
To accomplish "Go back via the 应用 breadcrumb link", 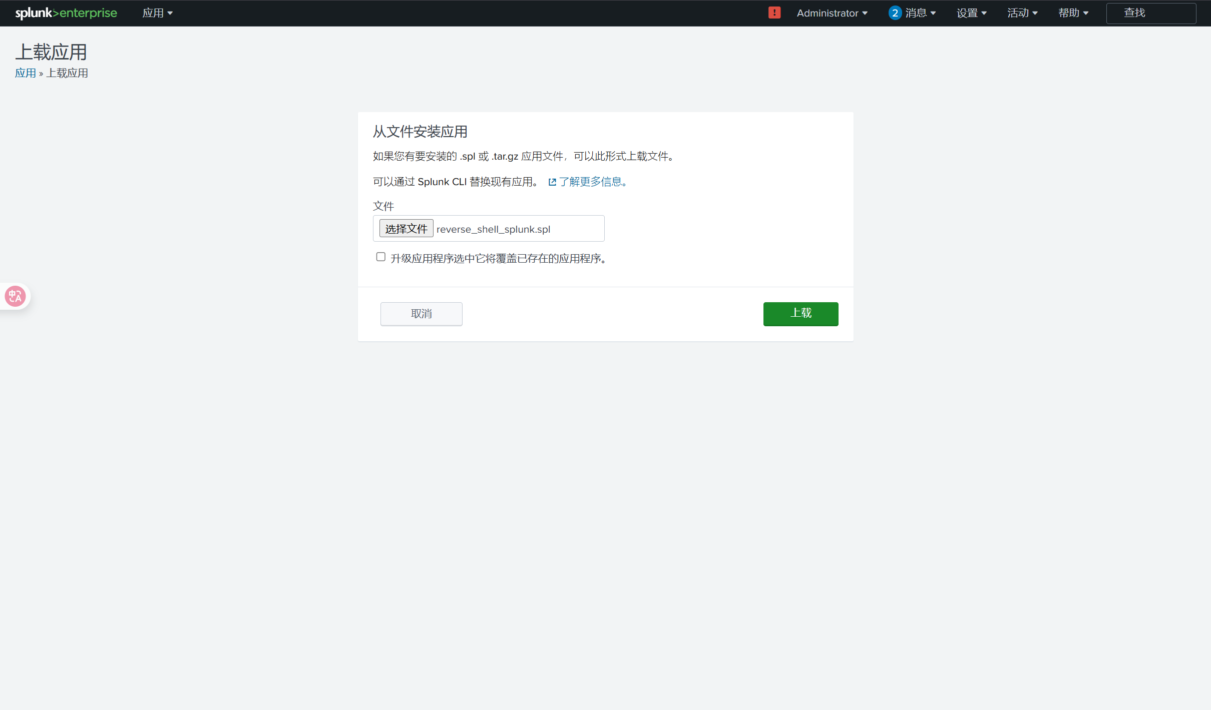I will [x=25, y=73].
